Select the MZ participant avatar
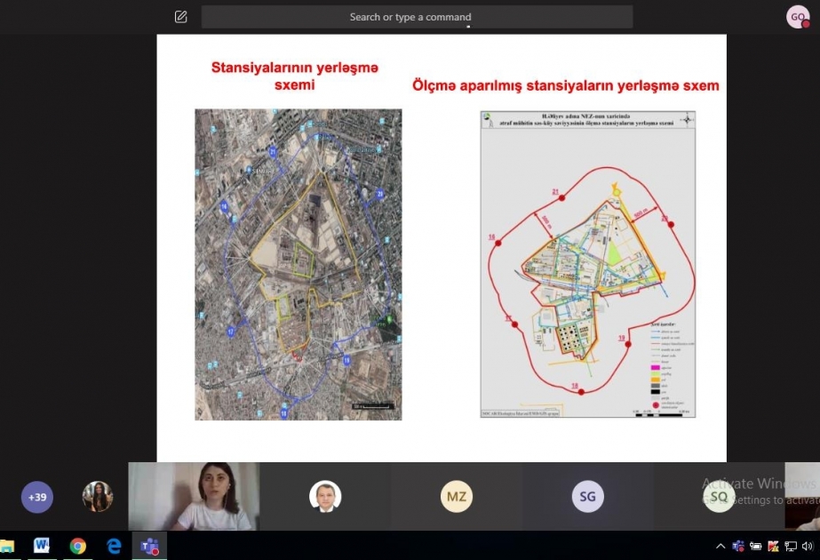This screenshot has height=560, width=820. [457, 496]
